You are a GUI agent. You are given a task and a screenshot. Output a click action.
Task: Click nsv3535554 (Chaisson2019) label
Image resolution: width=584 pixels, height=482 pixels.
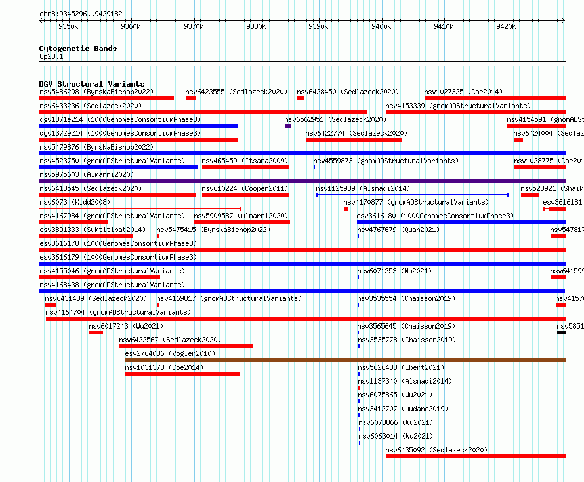406,298
